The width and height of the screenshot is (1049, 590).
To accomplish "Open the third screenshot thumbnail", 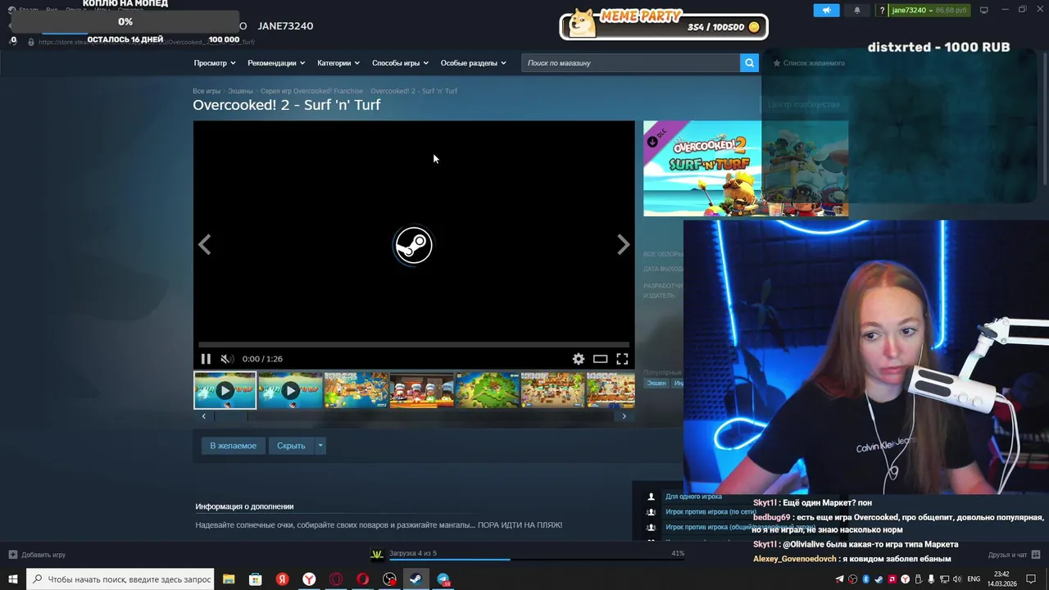I will 356,390.
